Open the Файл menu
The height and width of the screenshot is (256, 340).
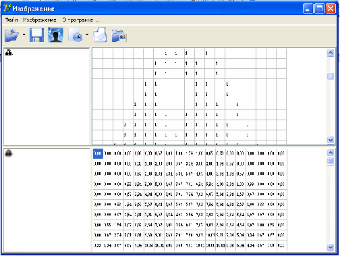(x=11, y=20)
